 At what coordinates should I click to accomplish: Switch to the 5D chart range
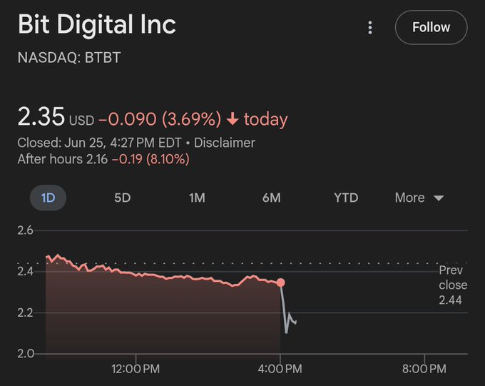click(123, 198)
